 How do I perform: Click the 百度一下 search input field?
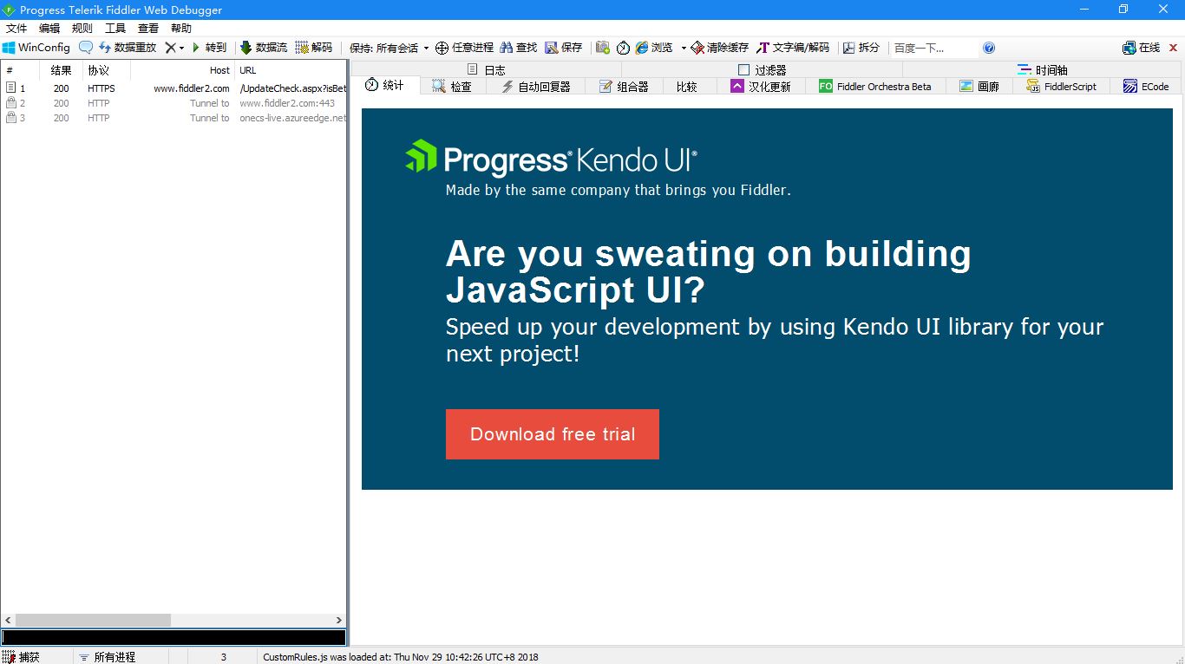tap(934, 48)
